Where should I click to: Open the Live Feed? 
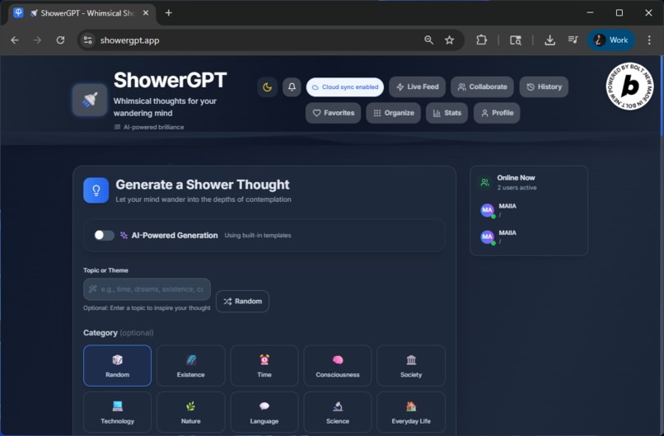[x=417, y=87]
